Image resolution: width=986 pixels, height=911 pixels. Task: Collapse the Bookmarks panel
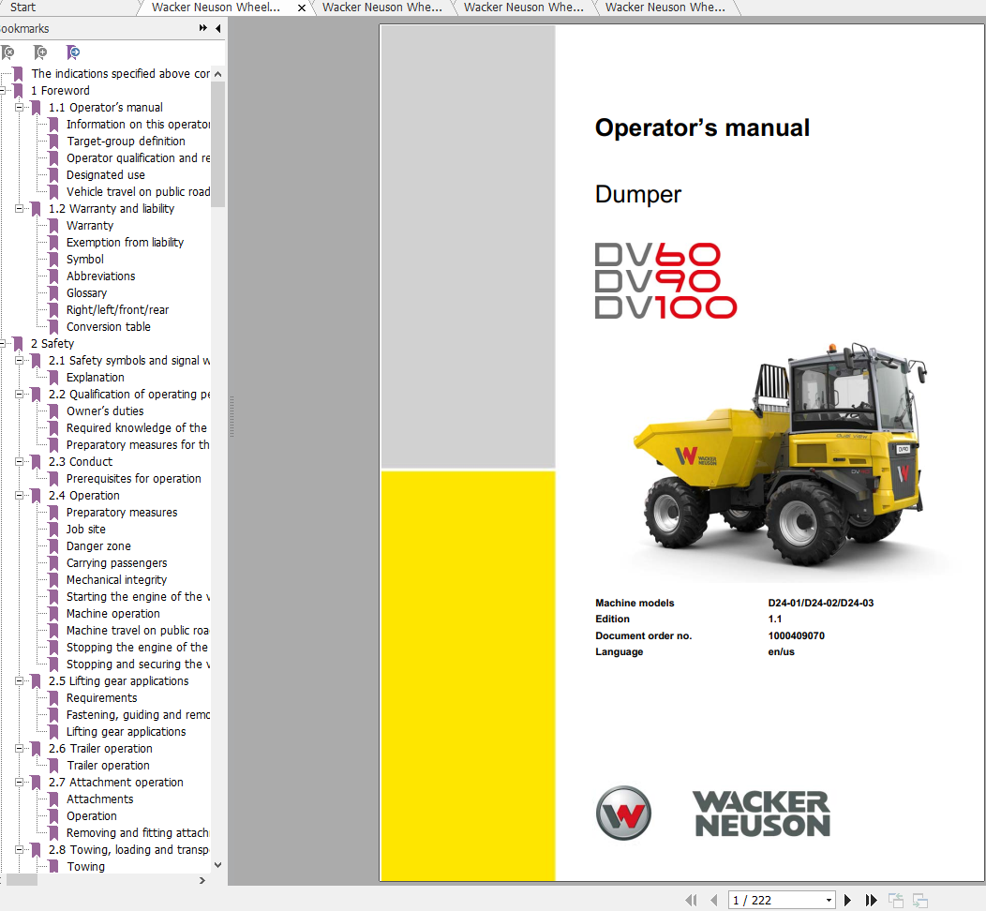click(217, 28)
